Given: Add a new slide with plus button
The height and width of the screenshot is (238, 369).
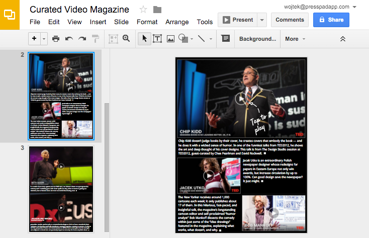Looking at the screenshot, I should (x=34, y=38).
